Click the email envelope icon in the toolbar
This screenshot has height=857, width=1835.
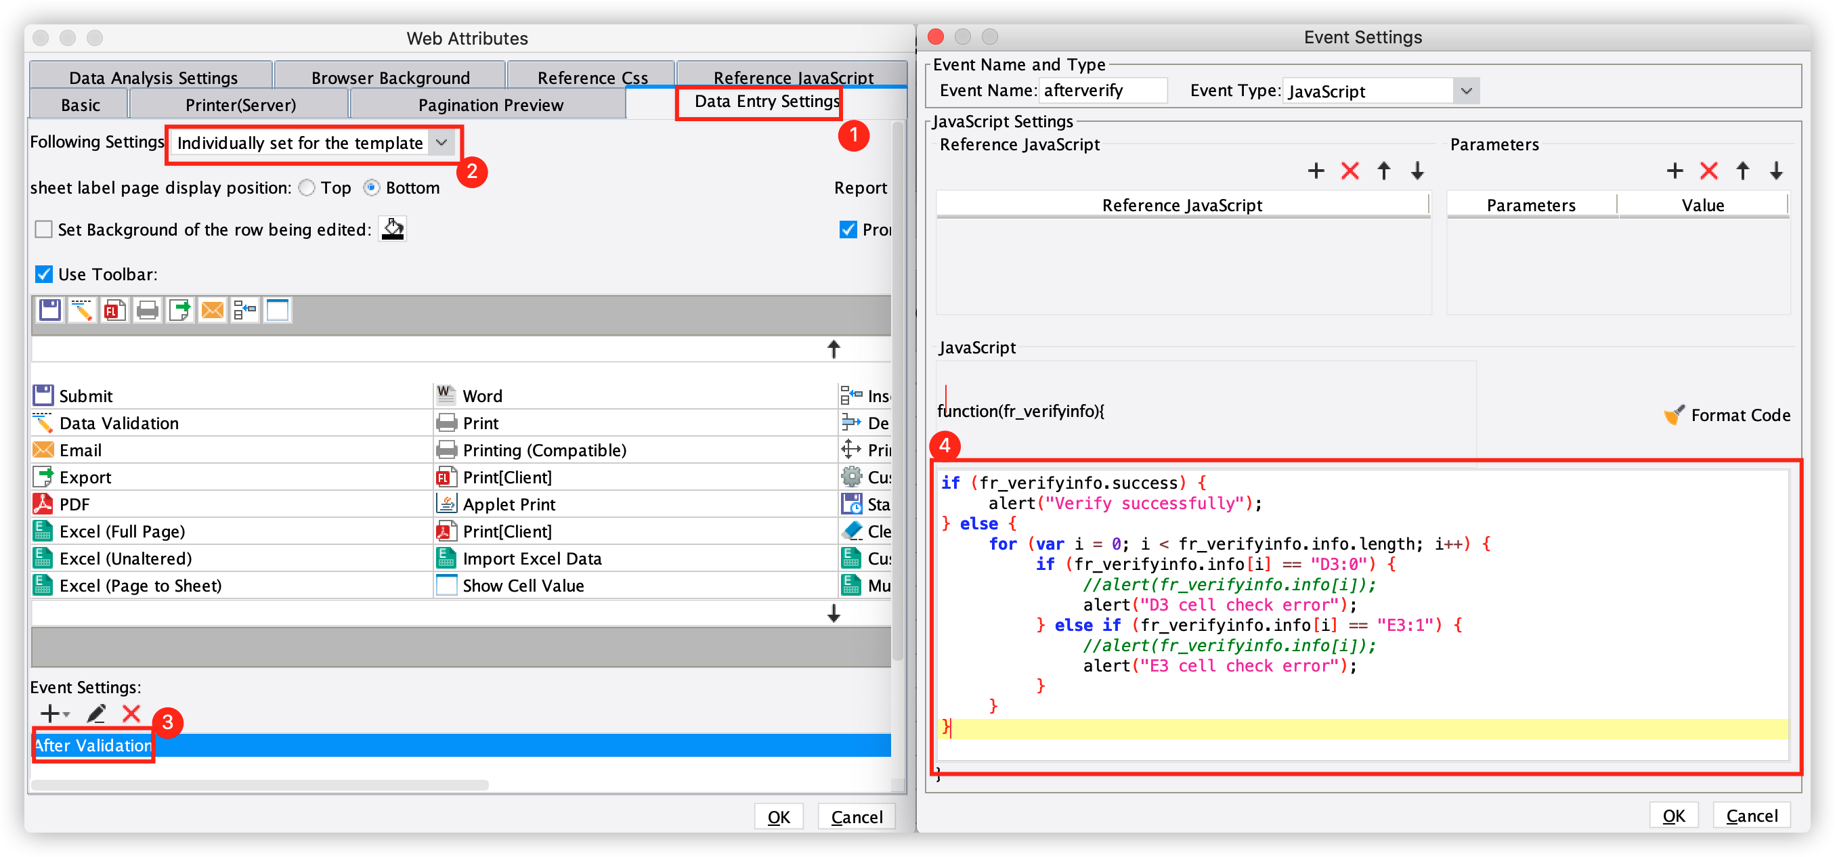click(213, 311)
